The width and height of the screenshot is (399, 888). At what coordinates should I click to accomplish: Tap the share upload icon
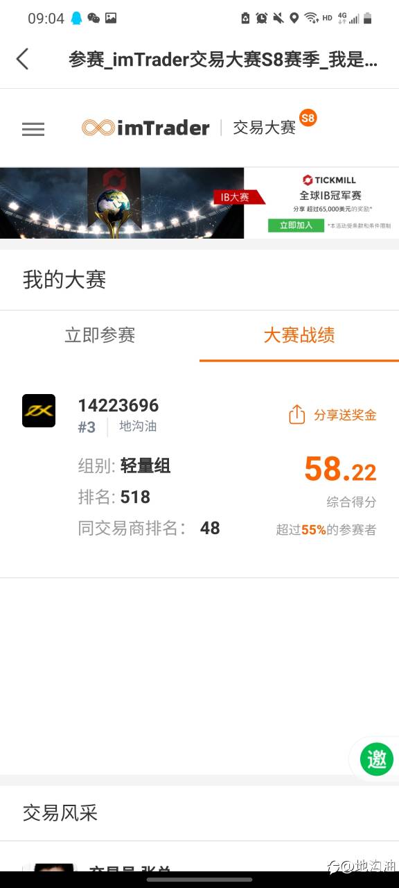pyautogui.click(x=296, y=415)
